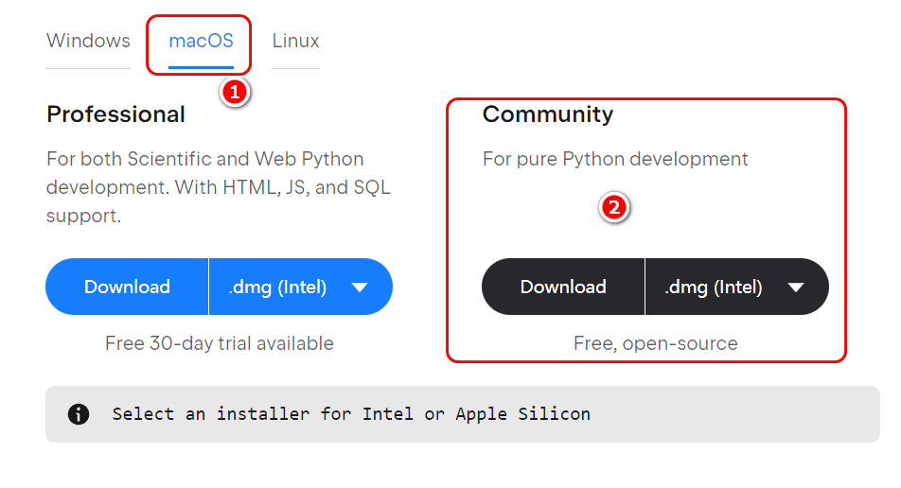The width and height of the screenshot is (901, 488).
Task: Click the red step 2 badge
Action: click(615, 208)
